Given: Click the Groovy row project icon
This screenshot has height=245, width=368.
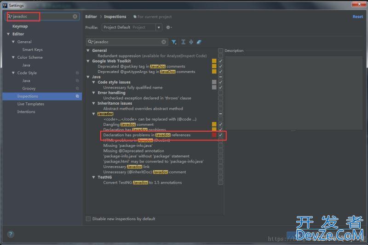Looking at the screenshot, I should click(x=77, y=89).
